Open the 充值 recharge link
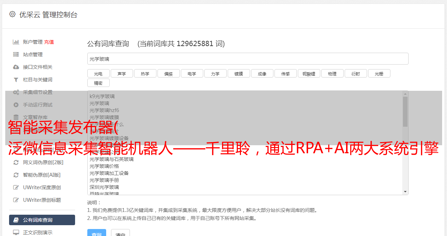The height and width of the screenshot is (236, 447). 49,42
